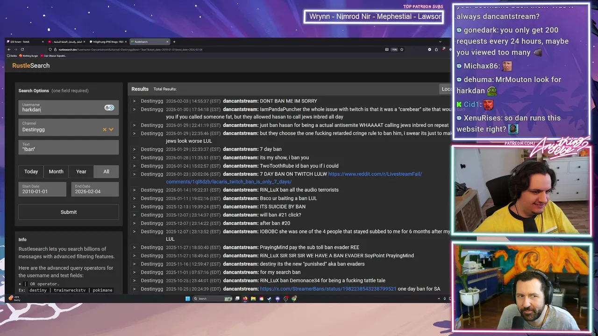Expand the 'will ban #21 click?' row
This screenshot has width=598, height=336.
point(134,215)
